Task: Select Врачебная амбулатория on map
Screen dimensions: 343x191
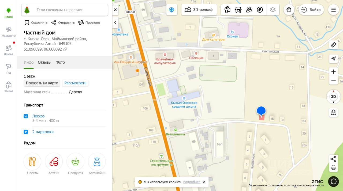Action: pos(165,59)
